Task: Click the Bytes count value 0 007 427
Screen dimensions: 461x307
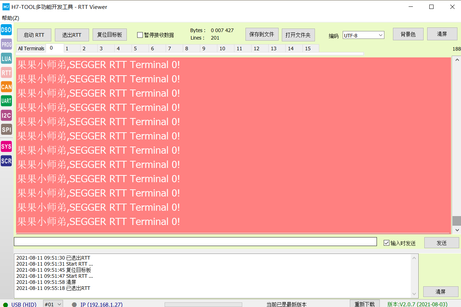Action: pyautogui.click(x=222, y=30)
